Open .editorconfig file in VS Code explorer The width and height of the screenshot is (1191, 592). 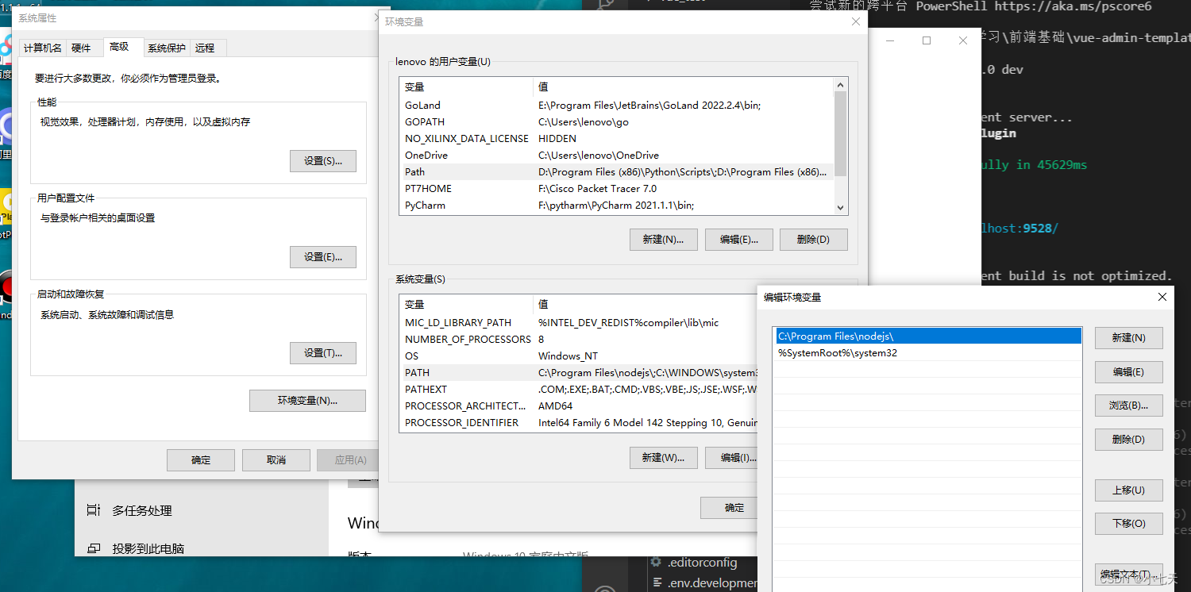pyautogui.click(x=702, y=563)
